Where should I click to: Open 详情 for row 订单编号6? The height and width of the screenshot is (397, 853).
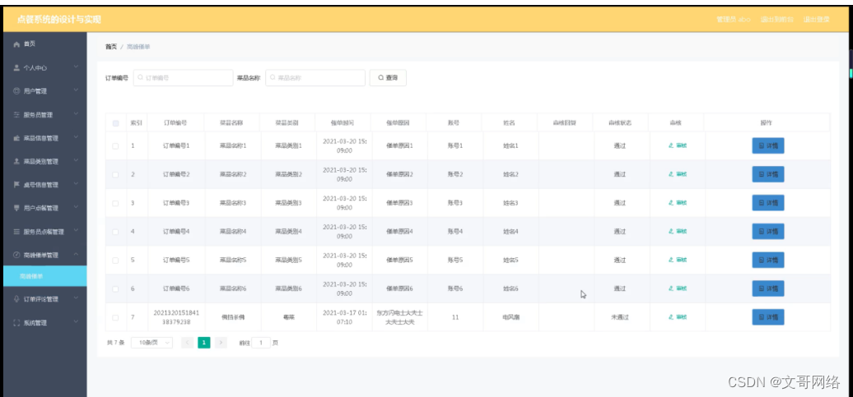coord(768,289)
